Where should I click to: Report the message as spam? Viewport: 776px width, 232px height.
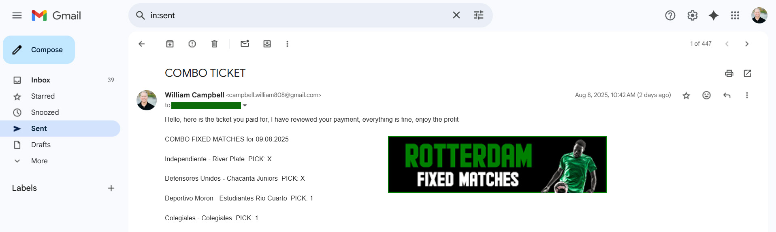point(192,44)
